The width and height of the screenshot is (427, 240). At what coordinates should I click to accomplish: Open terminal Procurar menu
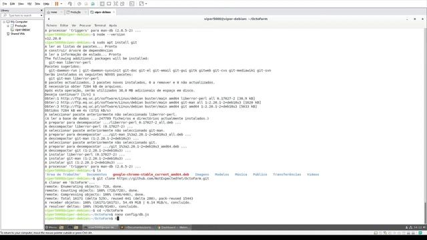pyautogui.click(x=85, y=25)
